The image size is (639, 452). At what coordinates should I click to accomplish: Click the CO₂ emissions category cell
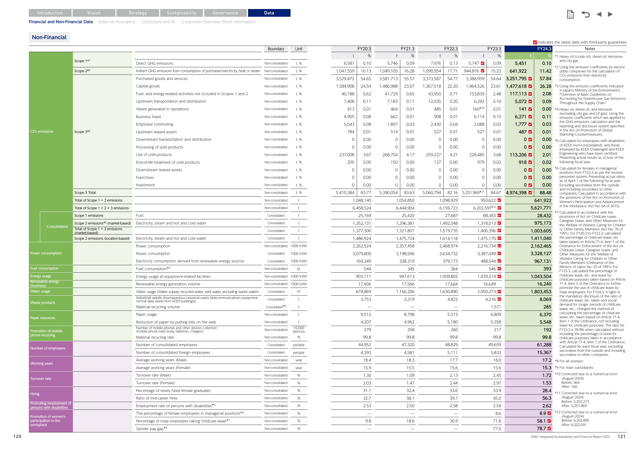(x=42, y=131)
